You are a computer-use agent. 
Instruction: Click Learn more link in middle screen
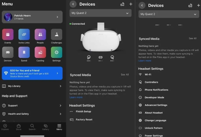[76, 97]
